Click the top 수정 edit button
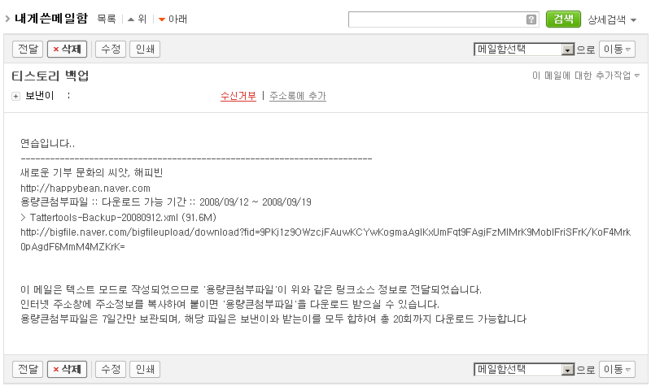The image size is (651, 386). (x=111, y=49)
